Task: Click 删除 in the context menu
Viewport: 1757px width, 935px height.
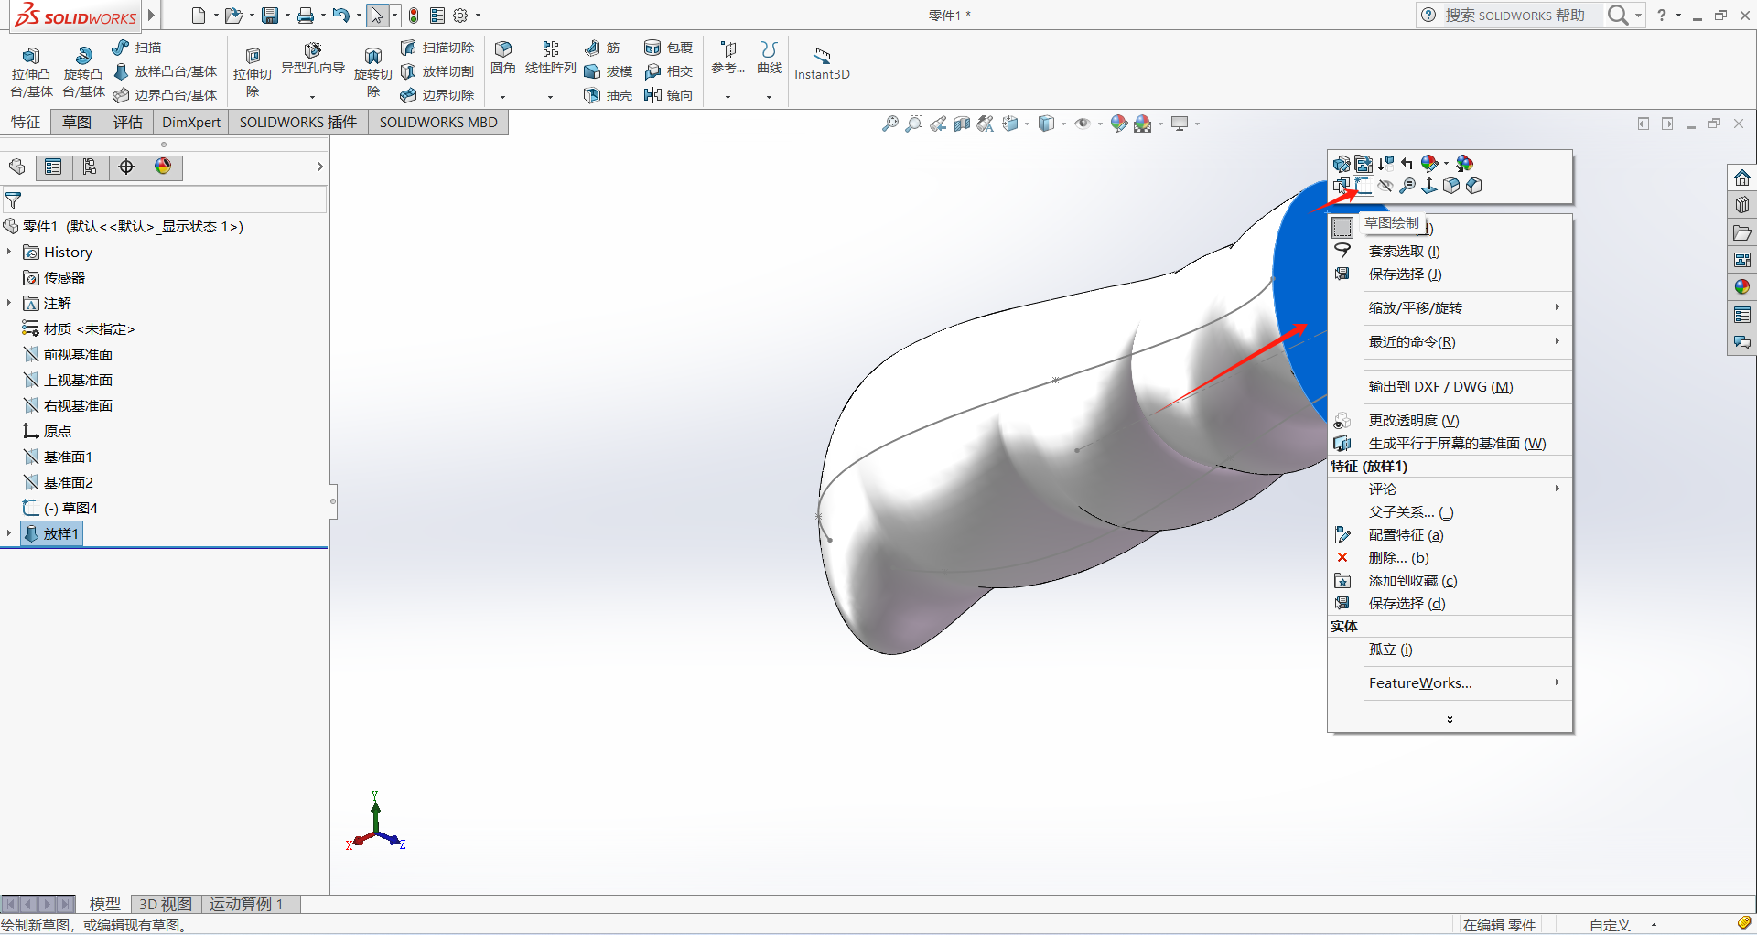Action: (1398, 558)
